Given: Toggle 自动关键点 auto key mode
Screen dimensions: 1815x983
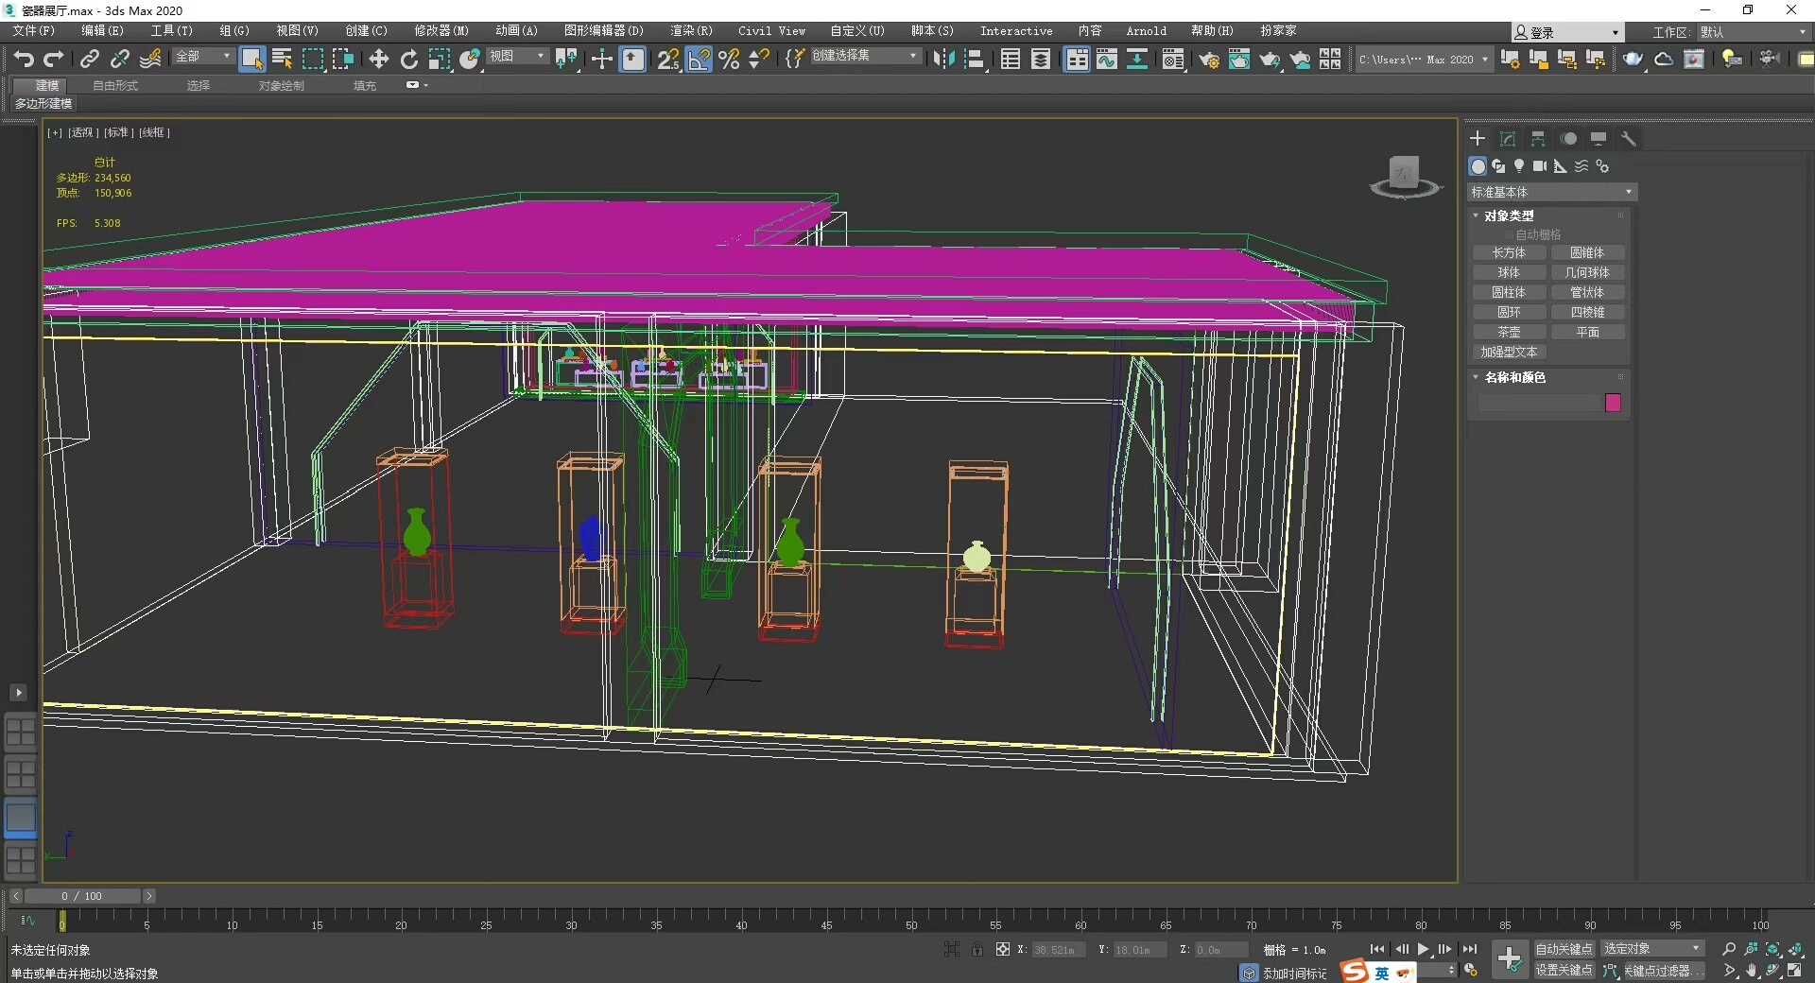Looking at the screenshot, I should point(1564,949).
